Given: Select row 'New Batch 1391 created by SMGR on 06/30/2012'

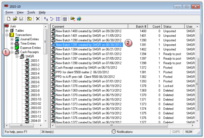Looking at the screenshot, I should tap(89, 45).
